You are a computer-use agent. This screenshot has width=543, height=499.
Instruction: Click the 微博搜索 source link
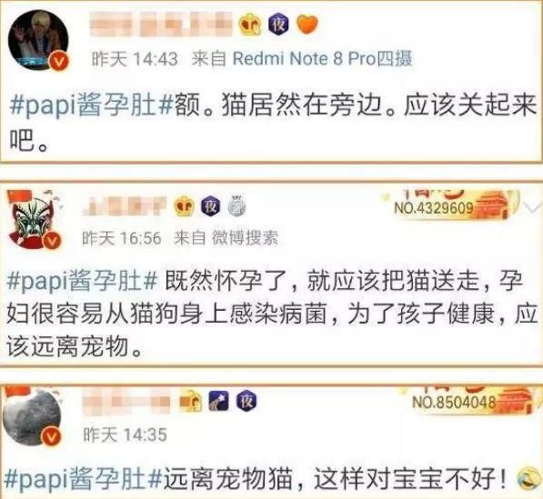point(245,238)
